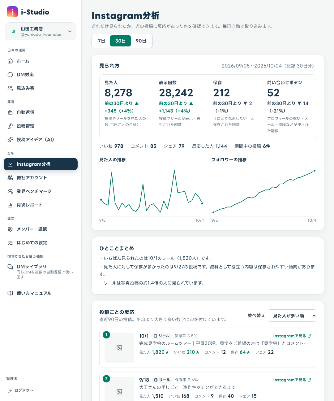Open the 並べ替え sort dropdown
The height and width of the screenshot is (401, 334).
point(292,316)
